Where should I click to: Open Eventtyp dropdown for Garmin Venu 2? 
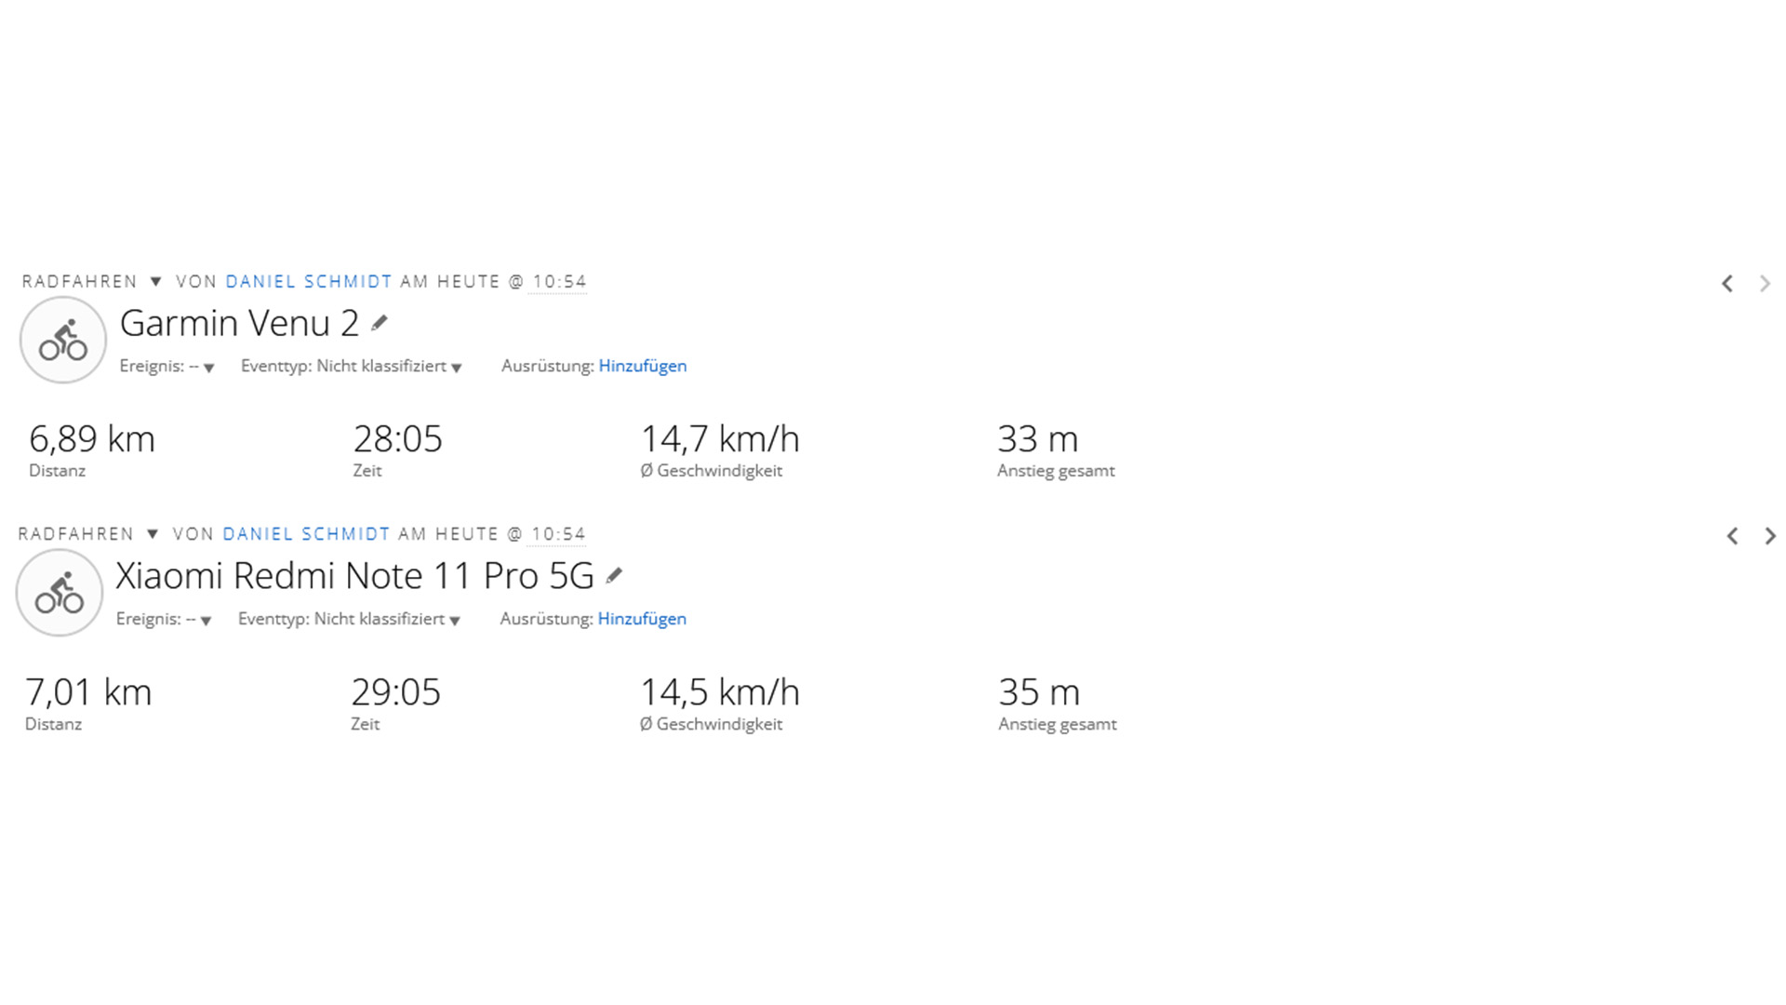[x=456, y=368]
